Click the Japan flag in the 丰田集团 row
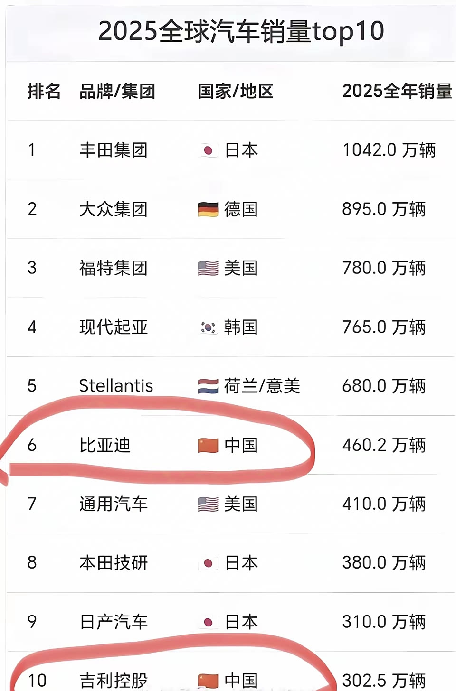Viewport: 456px width, 691px height. [x=208, y=150]
